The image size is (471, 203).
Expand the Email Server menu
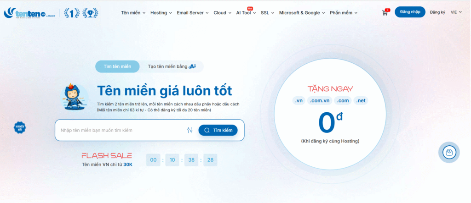pos(192,13)
